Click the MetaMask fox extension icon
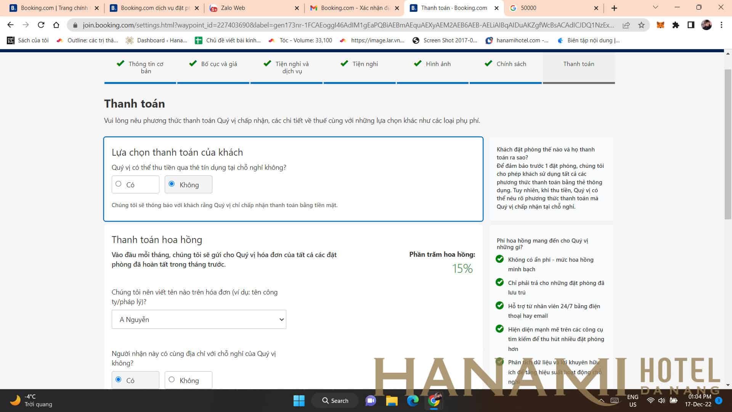 coord(660,25)
